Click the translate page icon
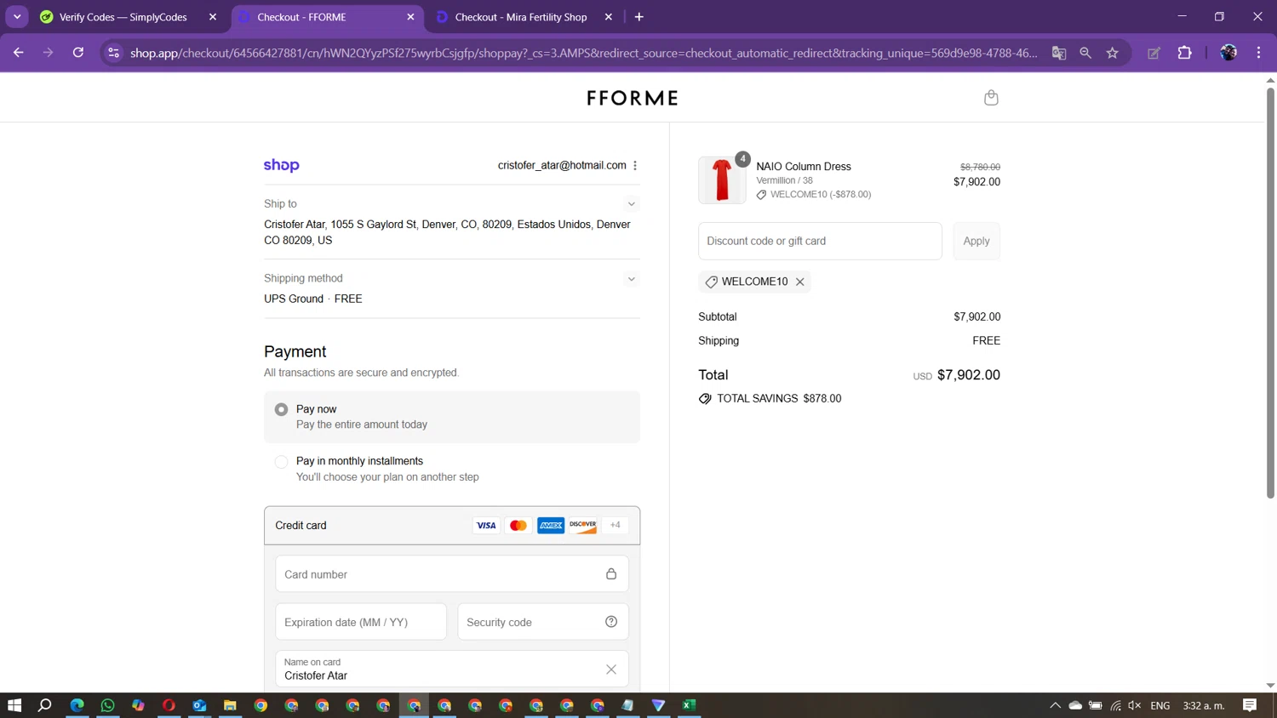The width and height of the screenshot is (1277, 718). (1059, 53)
